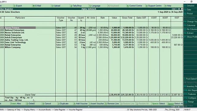
Task: Click the Voucher No. column header
Action: point(71,19)
